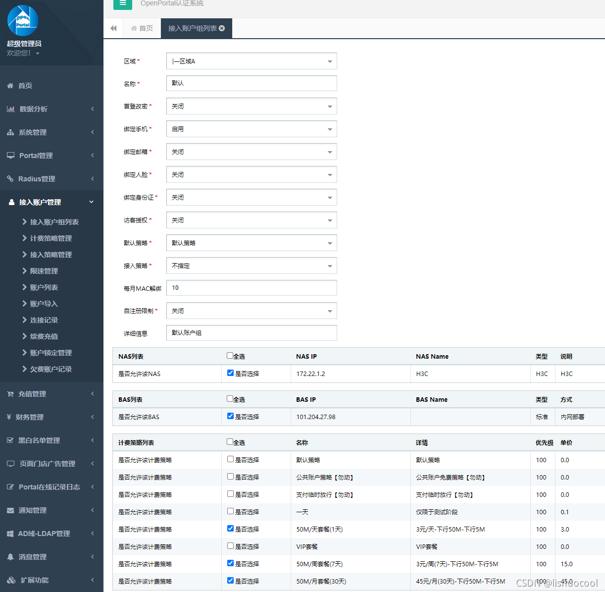Open 限速管理 in the sidebar
The height and width of the screenshot is (592, 605).
[44, 271]
